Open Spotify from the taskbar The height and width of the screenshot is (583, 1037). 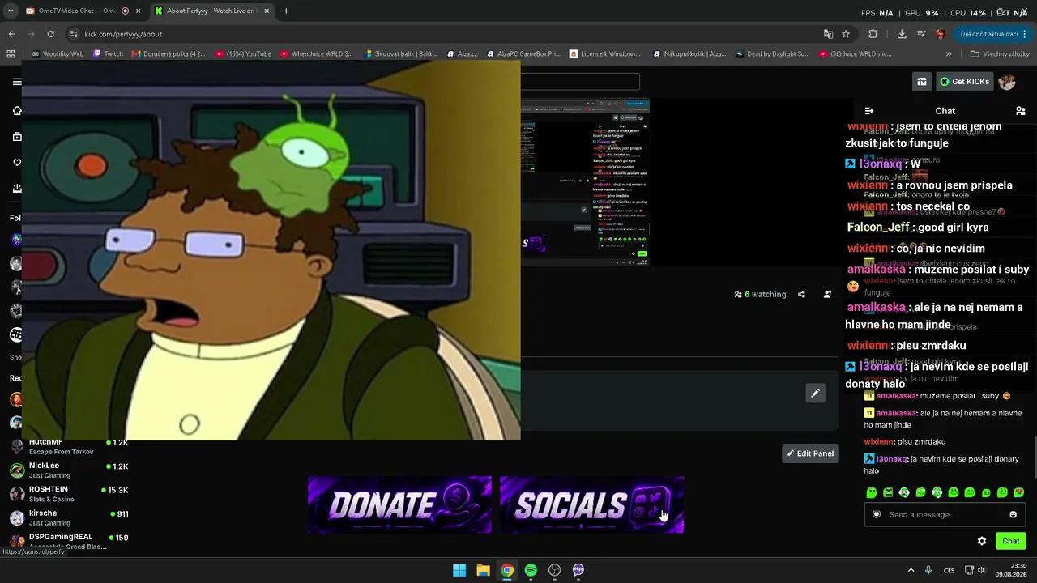[531, 570]
